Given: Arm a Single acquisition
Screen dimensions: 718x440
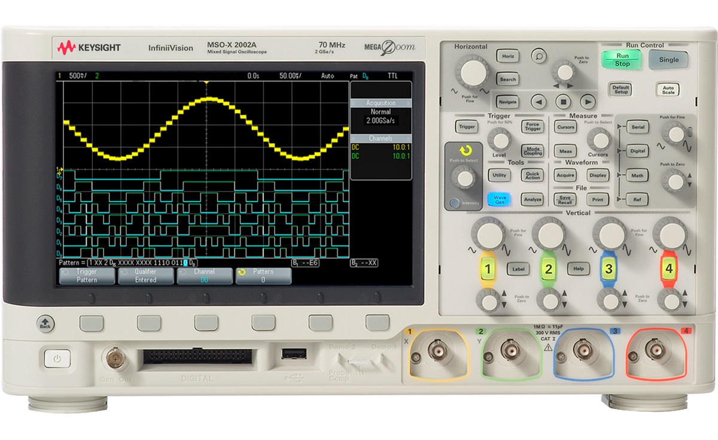Looking at the screenshot, I should (x=669, y=59).
